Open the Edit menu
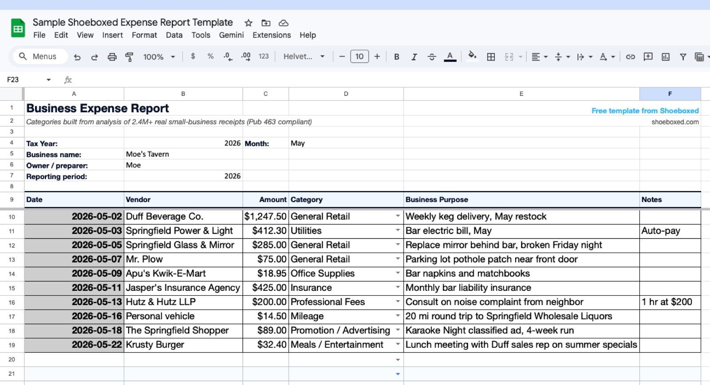710x385 pixels. click(x=61, y=35)
